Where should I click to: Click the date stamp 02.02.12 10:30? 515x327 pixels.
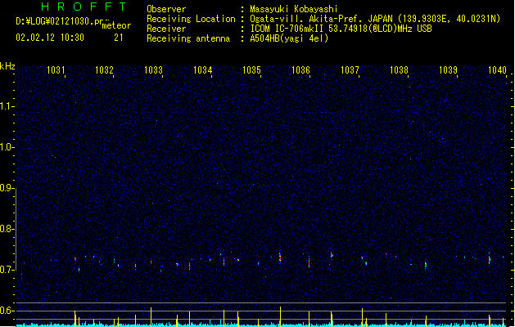50,38
